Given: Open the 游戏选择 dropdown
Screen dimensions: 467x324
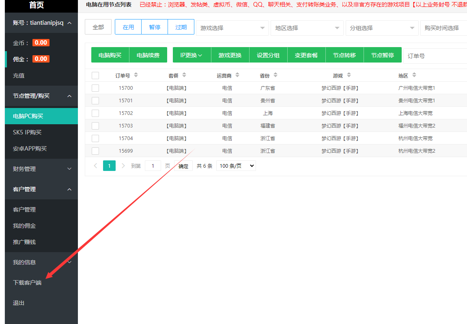Looking at the screenshot, I should point(232,28).
